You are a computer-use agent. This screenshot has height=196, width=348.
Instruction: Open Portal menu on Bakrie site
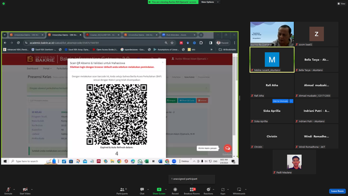47,69
